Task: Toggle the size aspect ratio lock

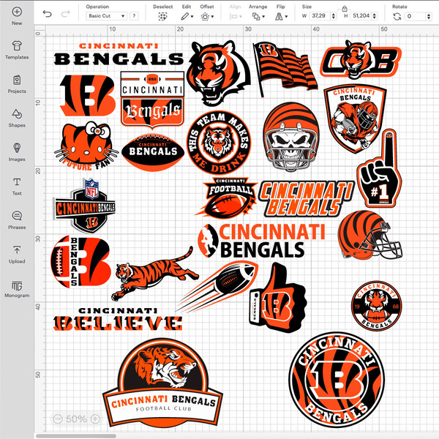Action: click(x=345, y=9)
